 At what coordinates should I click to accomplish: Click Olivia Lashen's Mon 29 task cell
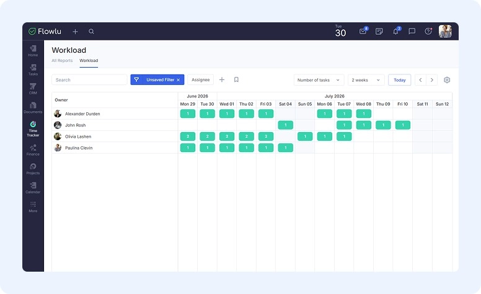coord(188,136)
